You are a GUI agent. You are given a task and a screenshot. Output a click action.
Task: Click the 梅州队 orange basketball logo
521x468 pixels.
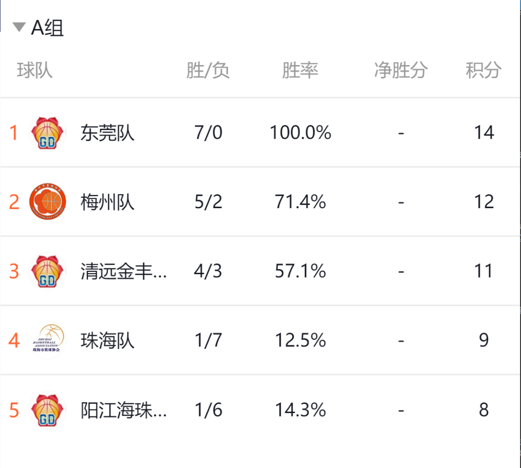tap(47, 201)
